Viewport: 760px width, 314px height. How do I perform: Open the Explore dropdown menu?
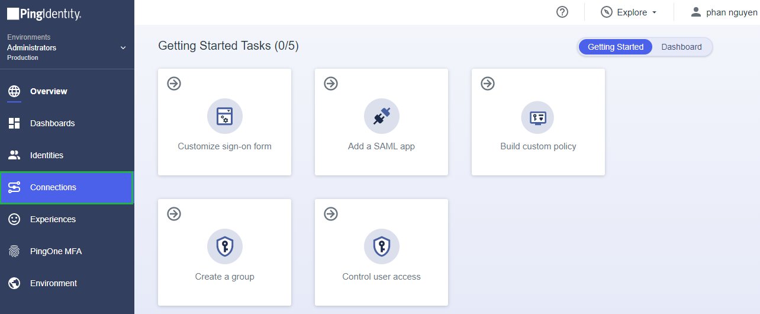point(629,12)
